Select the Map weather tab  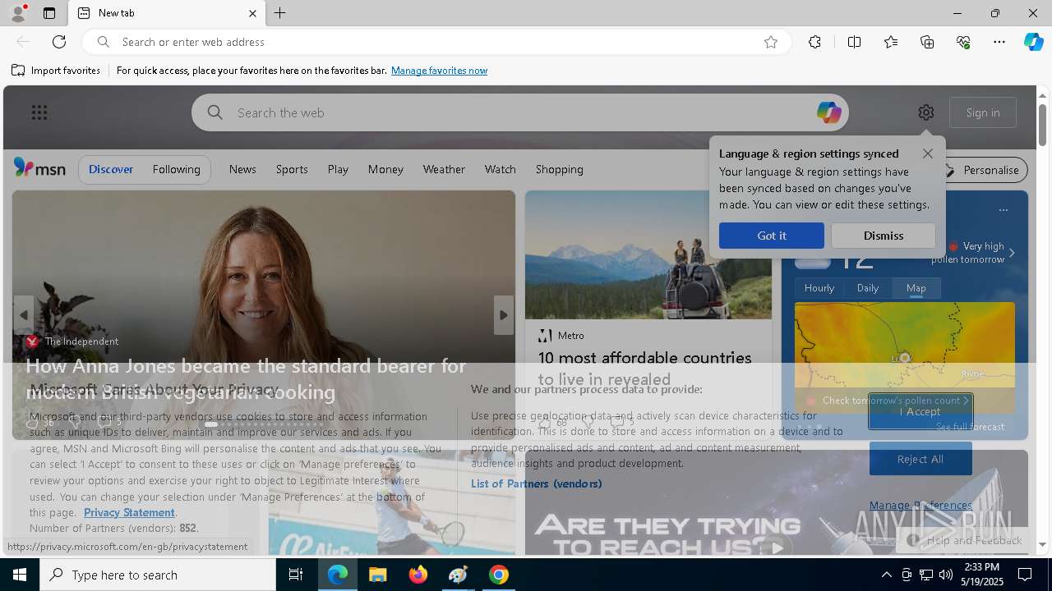click(x=916, y=288)
